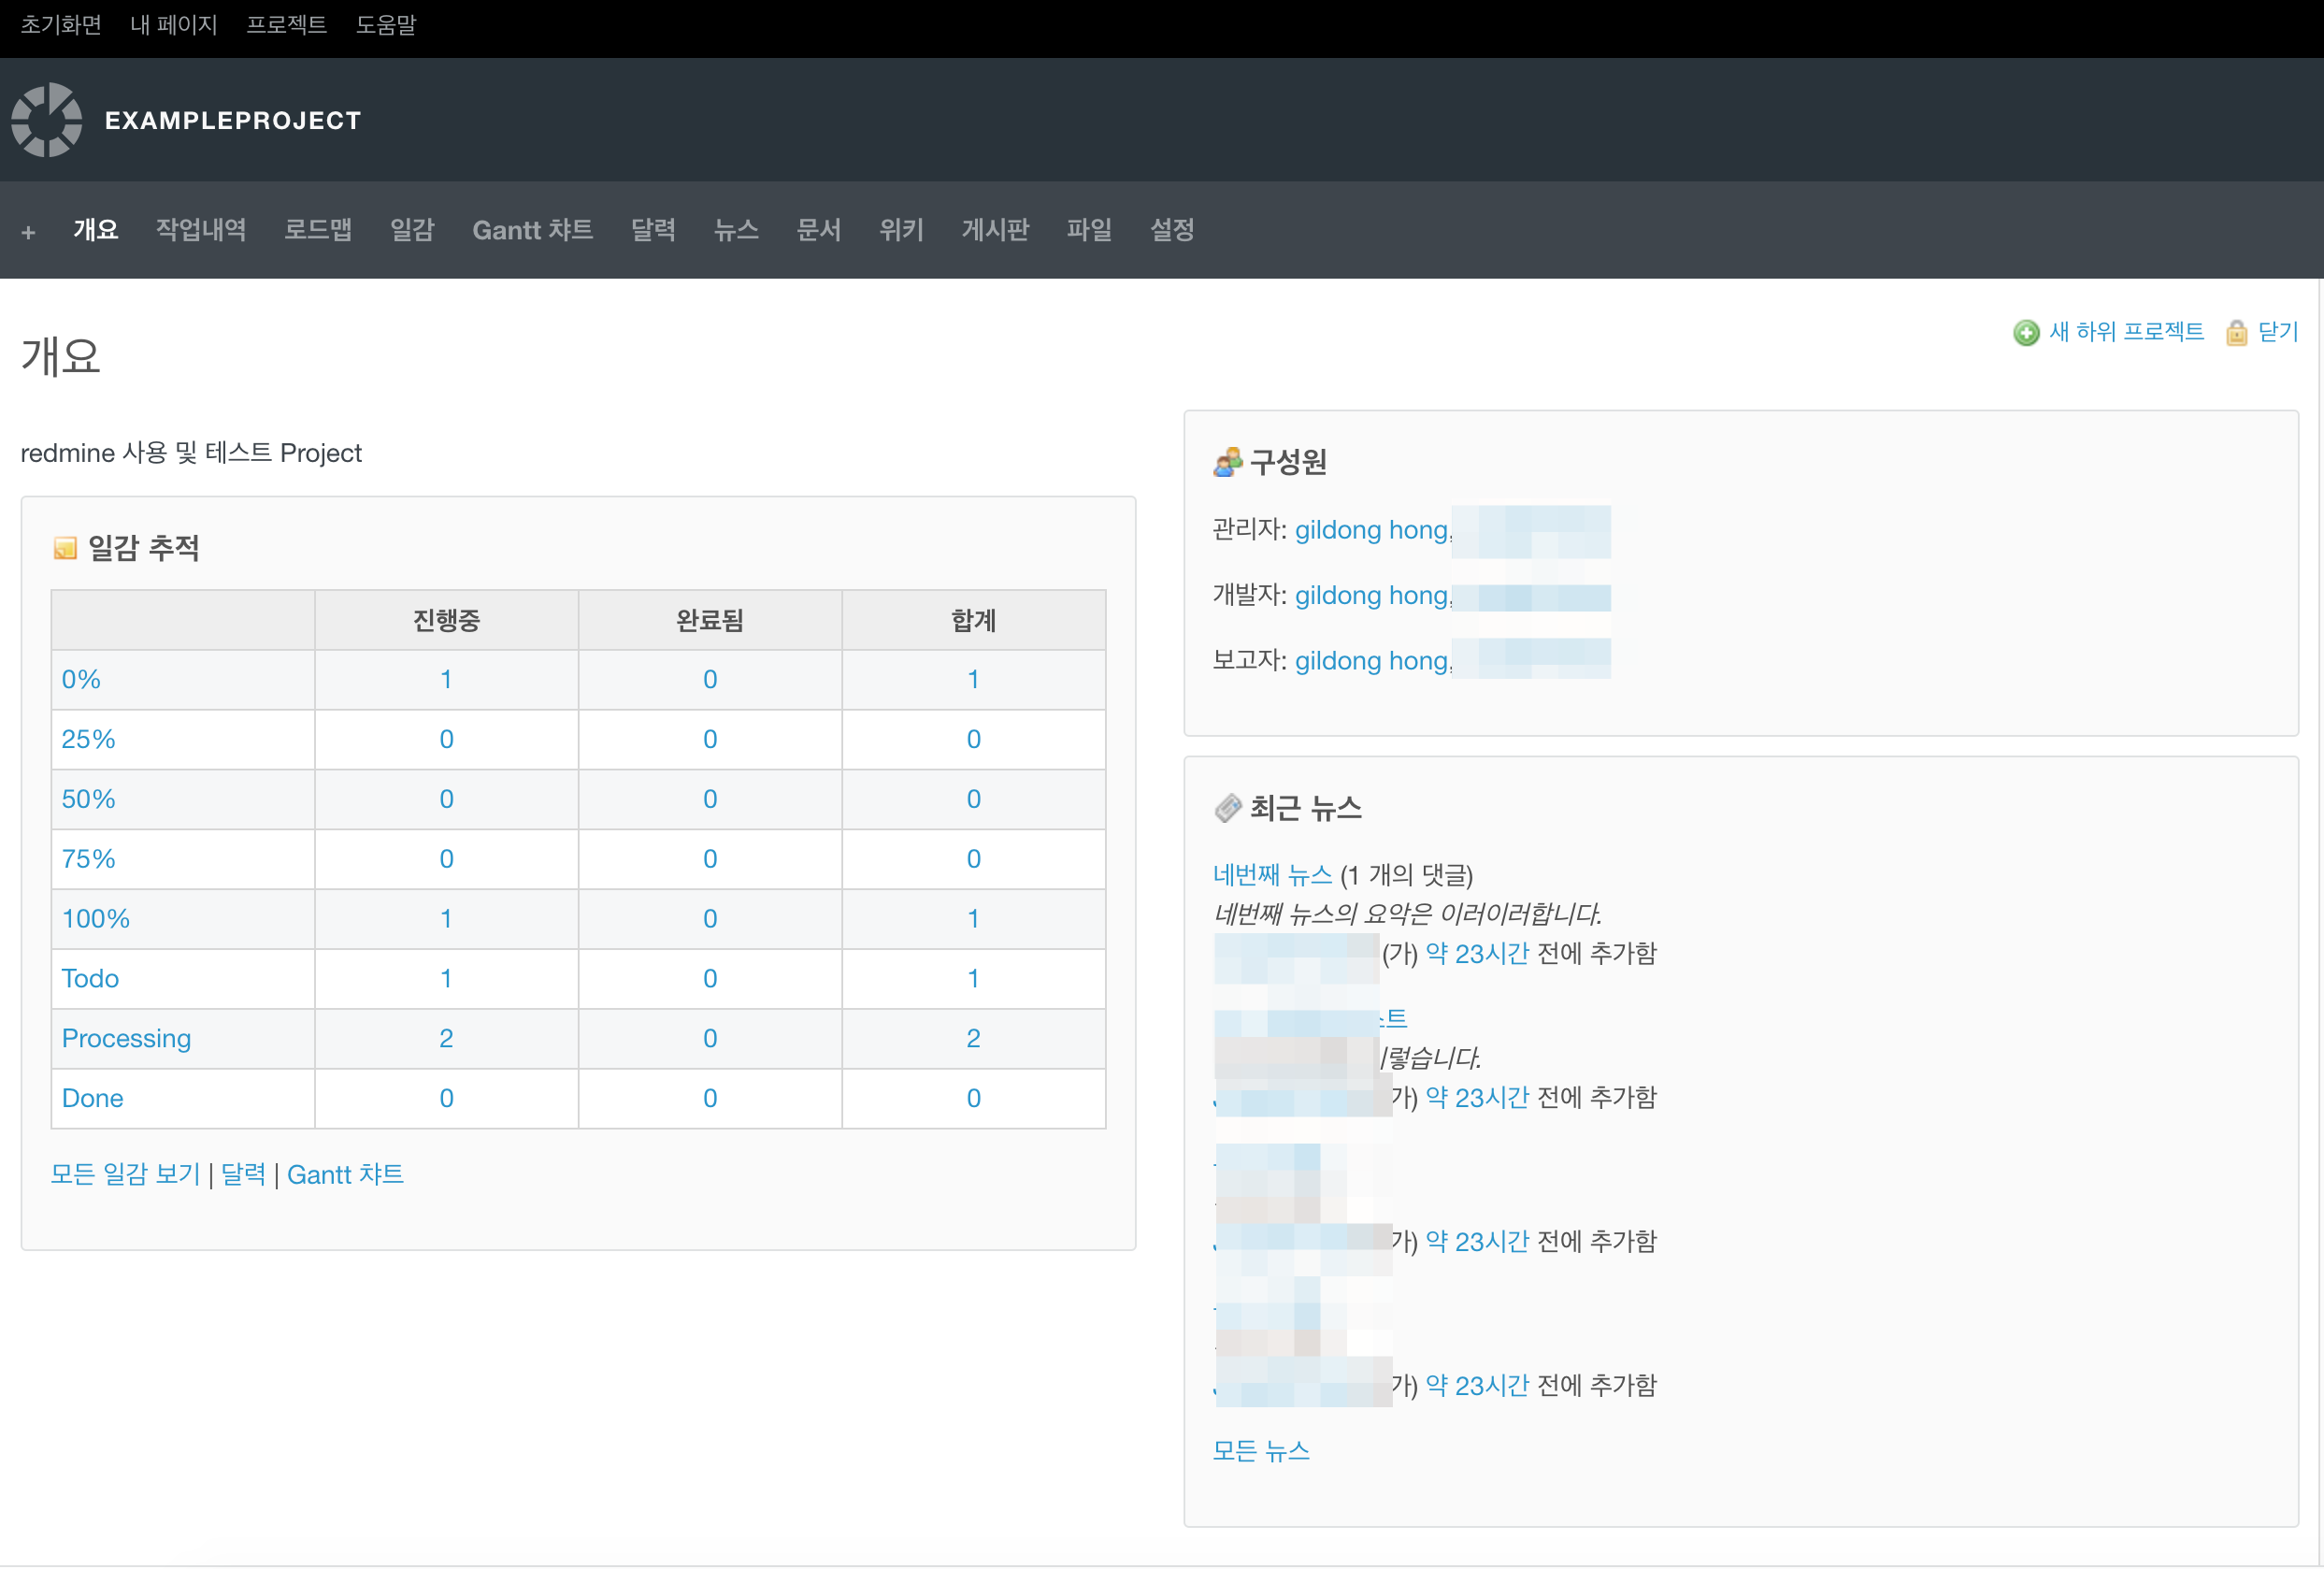Click the 새 하위 프로젝트 link
2324x1569 pixels.
point(2126,332)
